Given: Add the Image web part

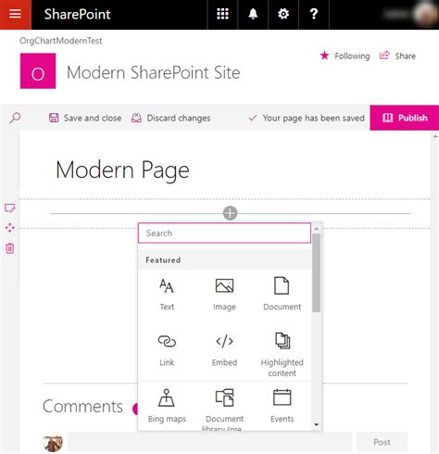Looking at the screenshot, I should pos(224,295).
